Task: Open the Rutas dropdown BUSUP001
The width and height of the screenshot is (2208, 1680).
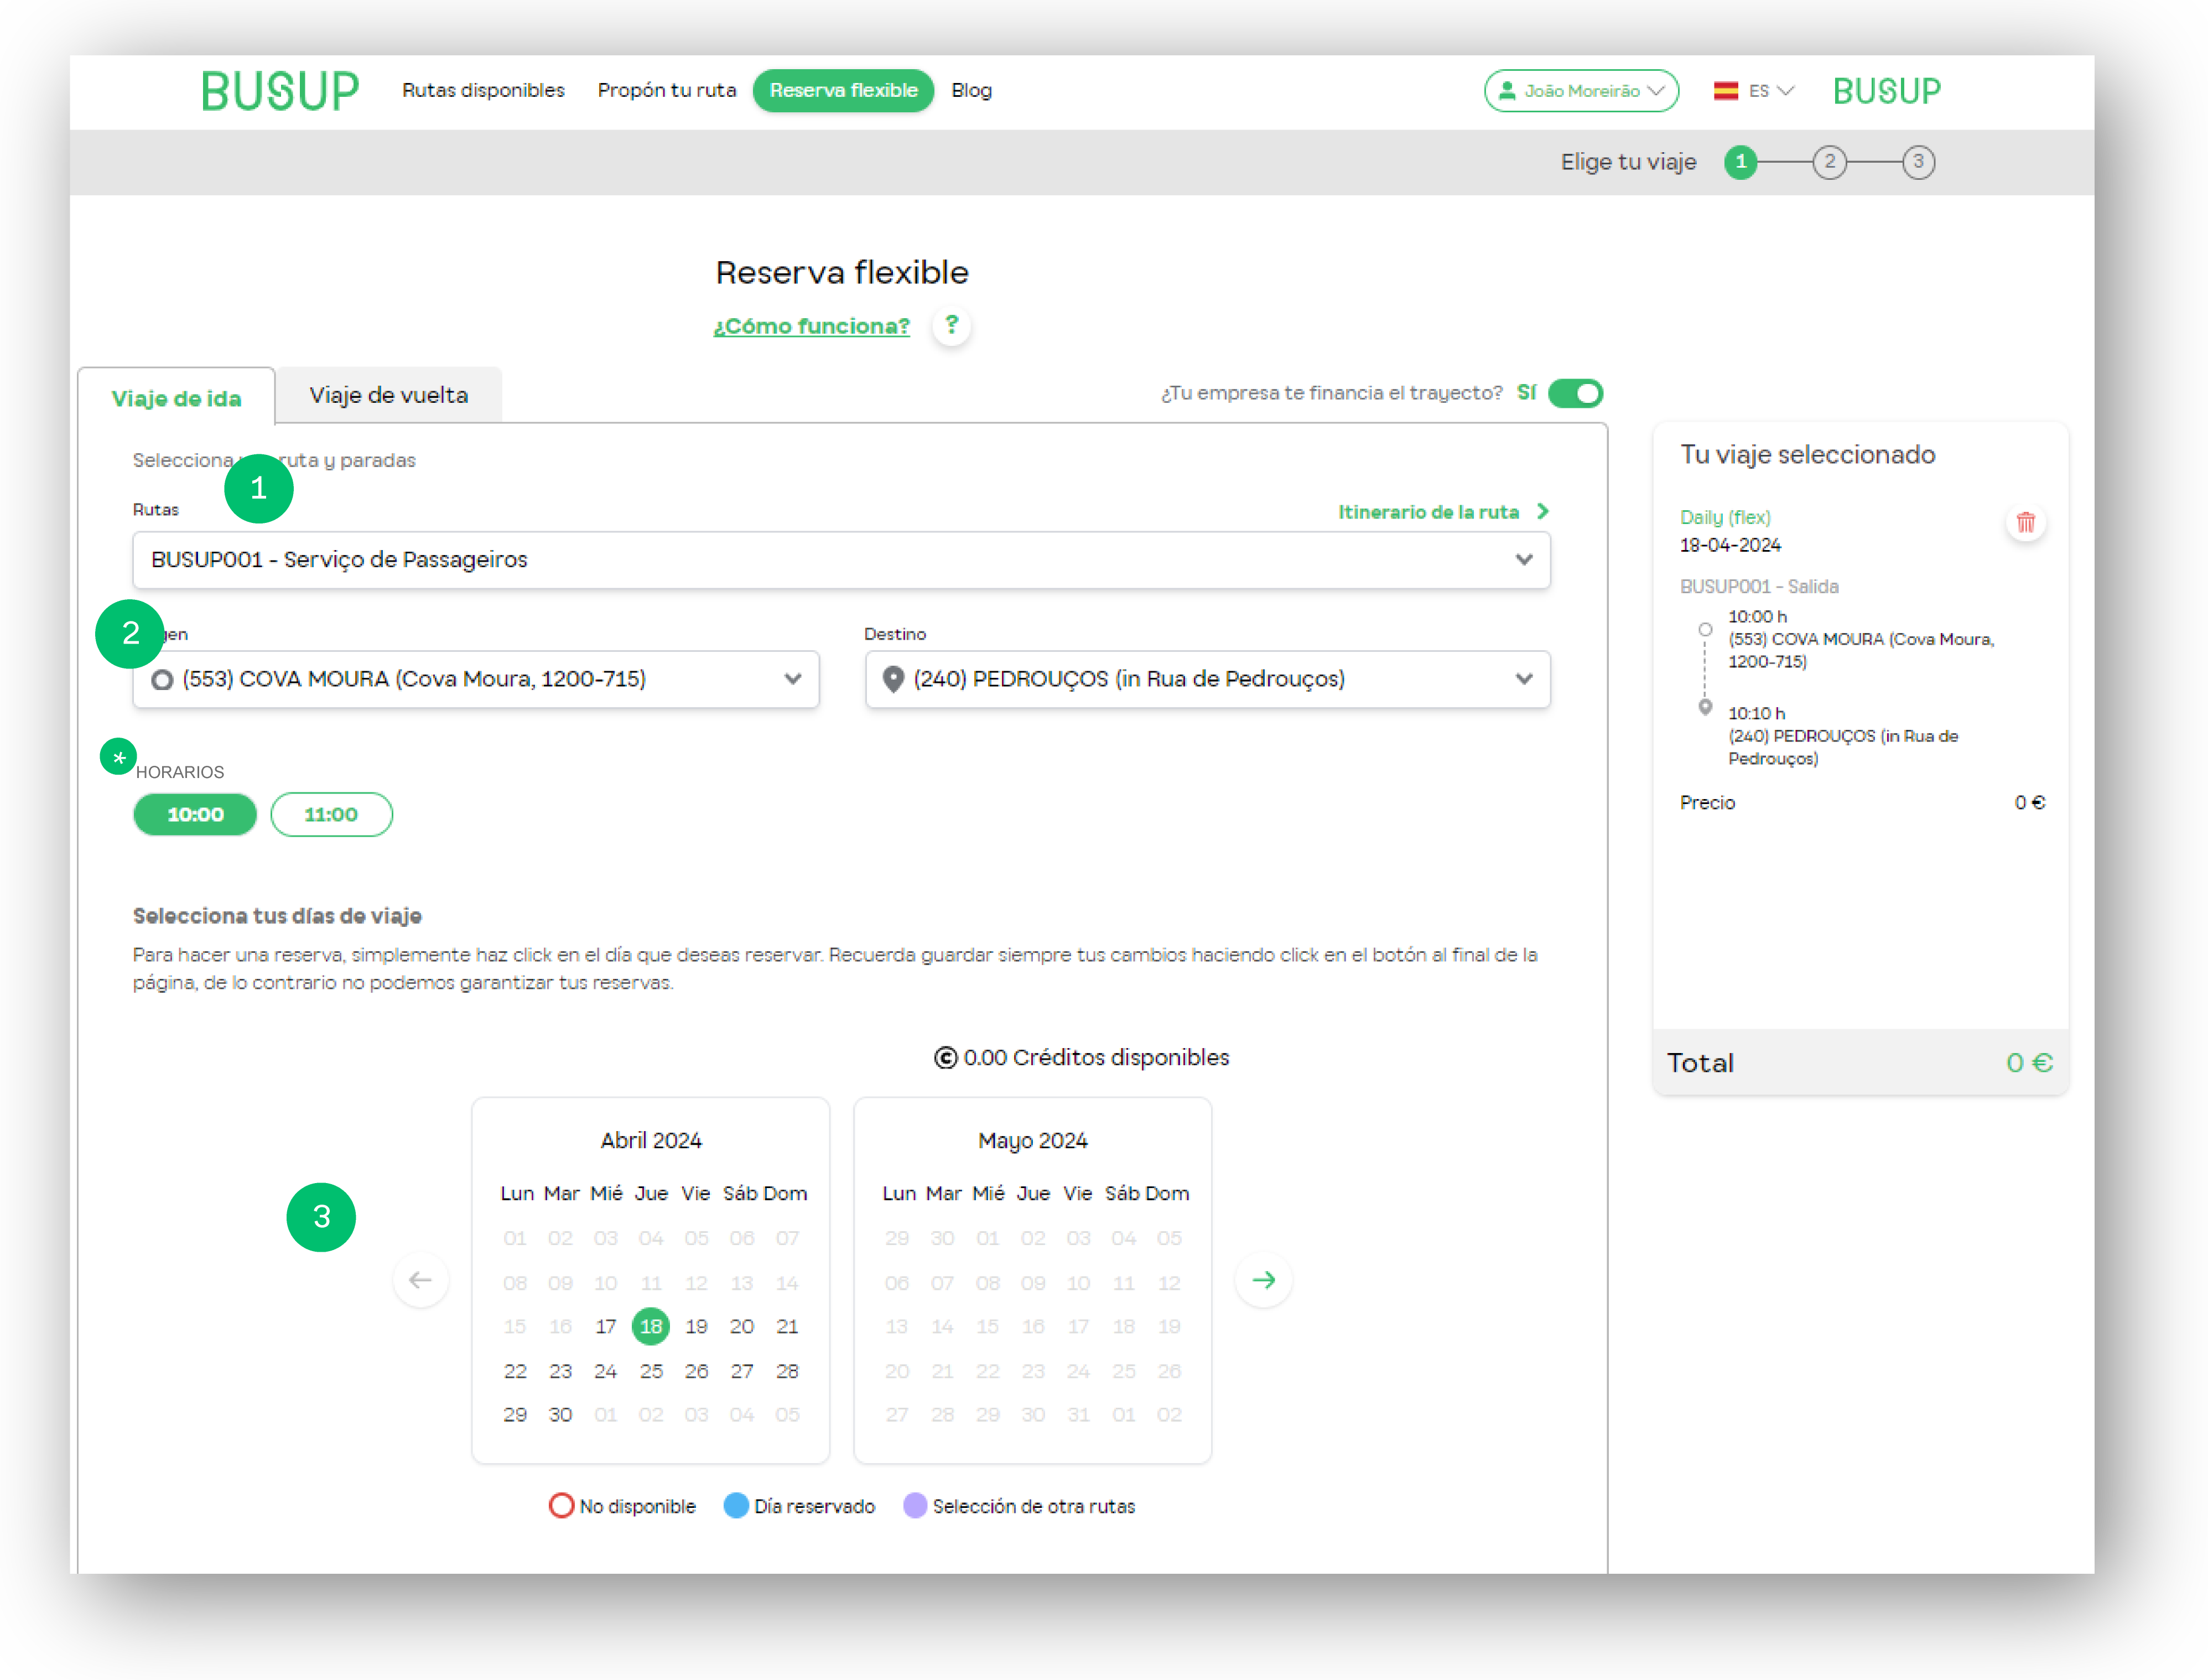Action: pyautogui.click(x=840, y=560)
